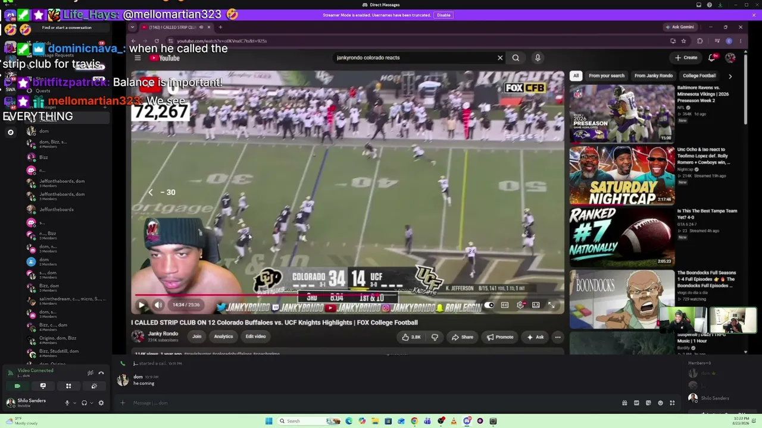Reload the browser page
Viewport: 762px width, 428px height.
click(157, 41)
